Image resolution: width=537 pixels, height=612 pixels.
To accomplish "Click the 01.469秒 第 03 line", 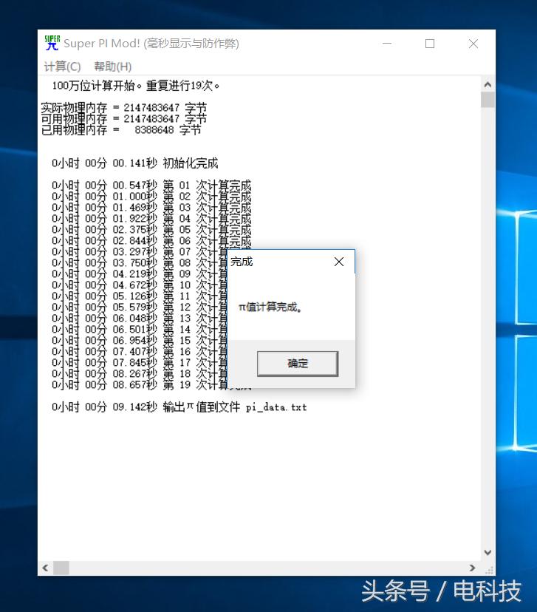I will click(151, 208).
